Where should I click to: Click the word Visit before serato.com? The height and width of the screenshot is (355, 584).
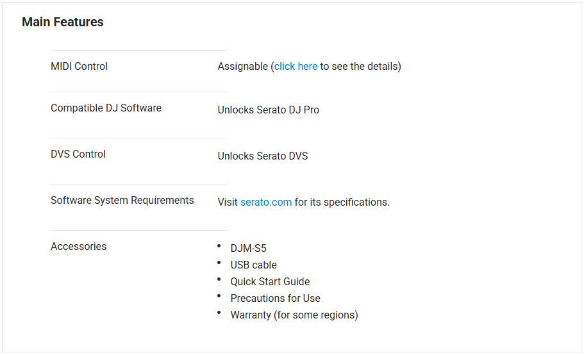228,202
